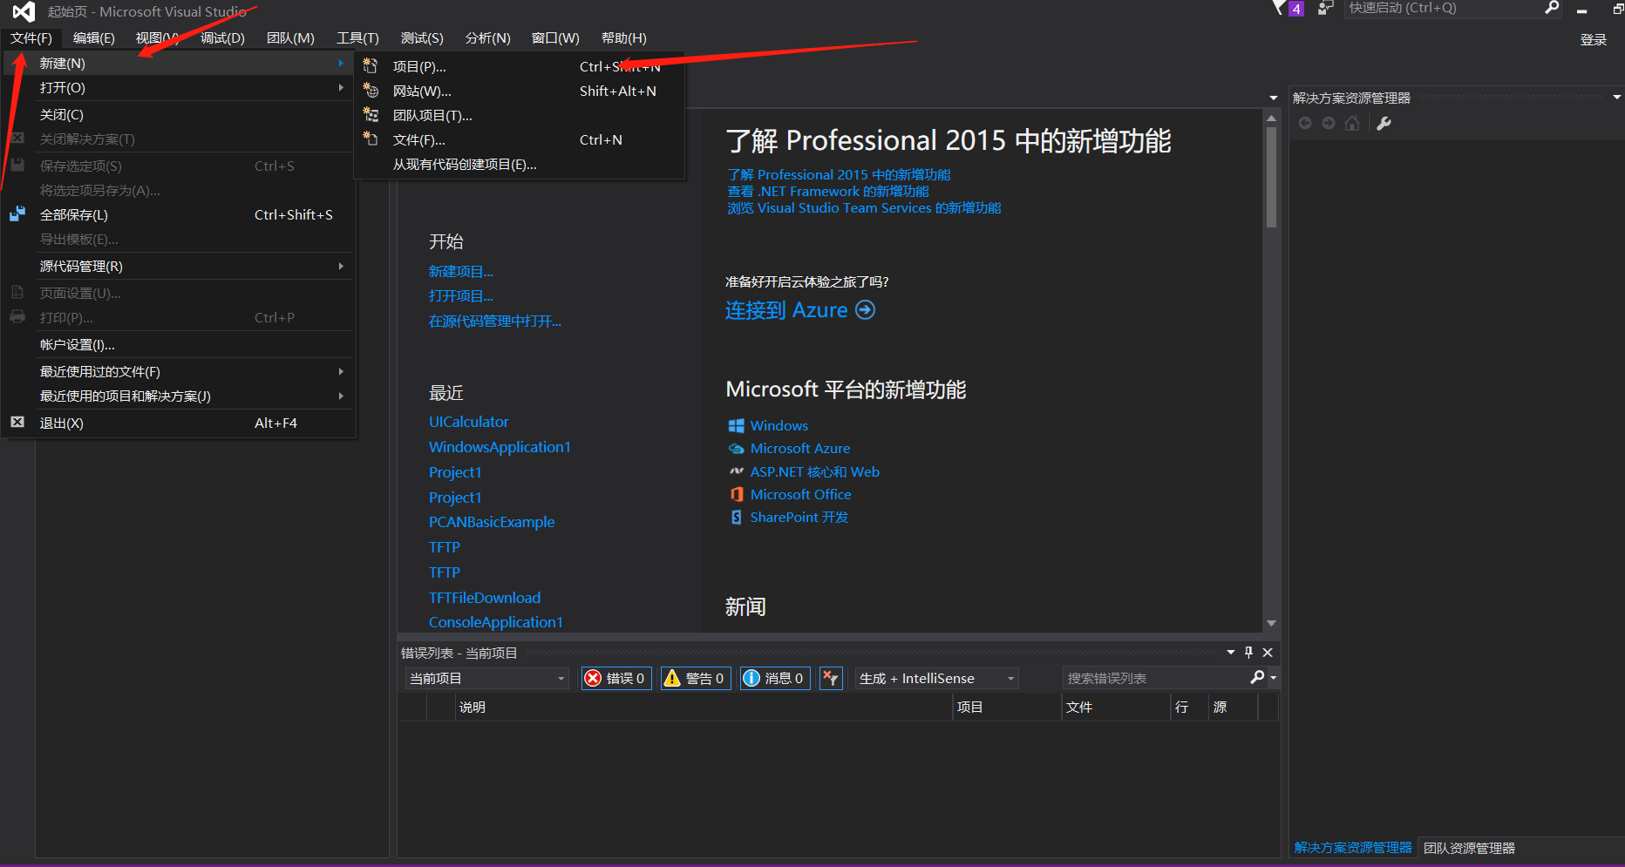Expand the New submenu arrow
Image resolution: width=1625 pixels, height=867 pixels.
341,63
